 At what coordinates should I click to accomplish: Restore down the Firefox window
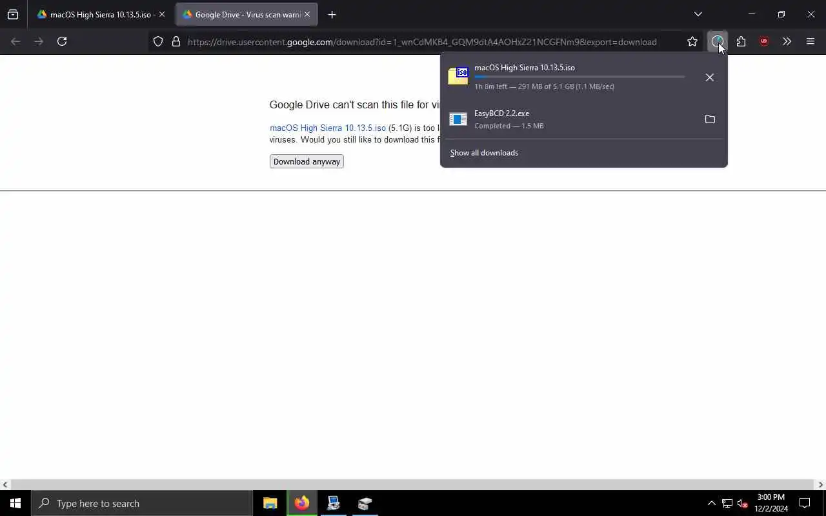(x=781, y=14)
